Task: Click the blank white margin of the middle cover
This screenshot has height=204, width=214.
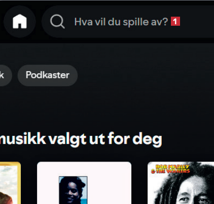Action: pyautogui.click(x=110, y=183)
